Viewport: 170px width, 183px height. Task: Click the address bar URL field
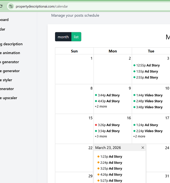(x=85, y=6)
